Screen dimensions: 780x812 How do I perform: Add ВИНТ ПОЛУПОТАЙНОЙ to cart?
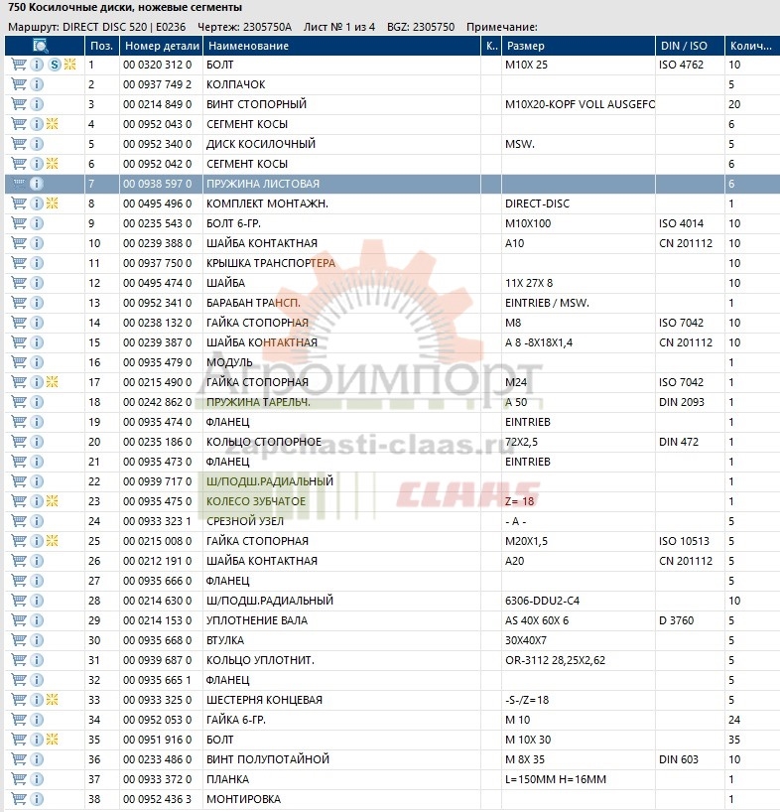coord(19,759)
